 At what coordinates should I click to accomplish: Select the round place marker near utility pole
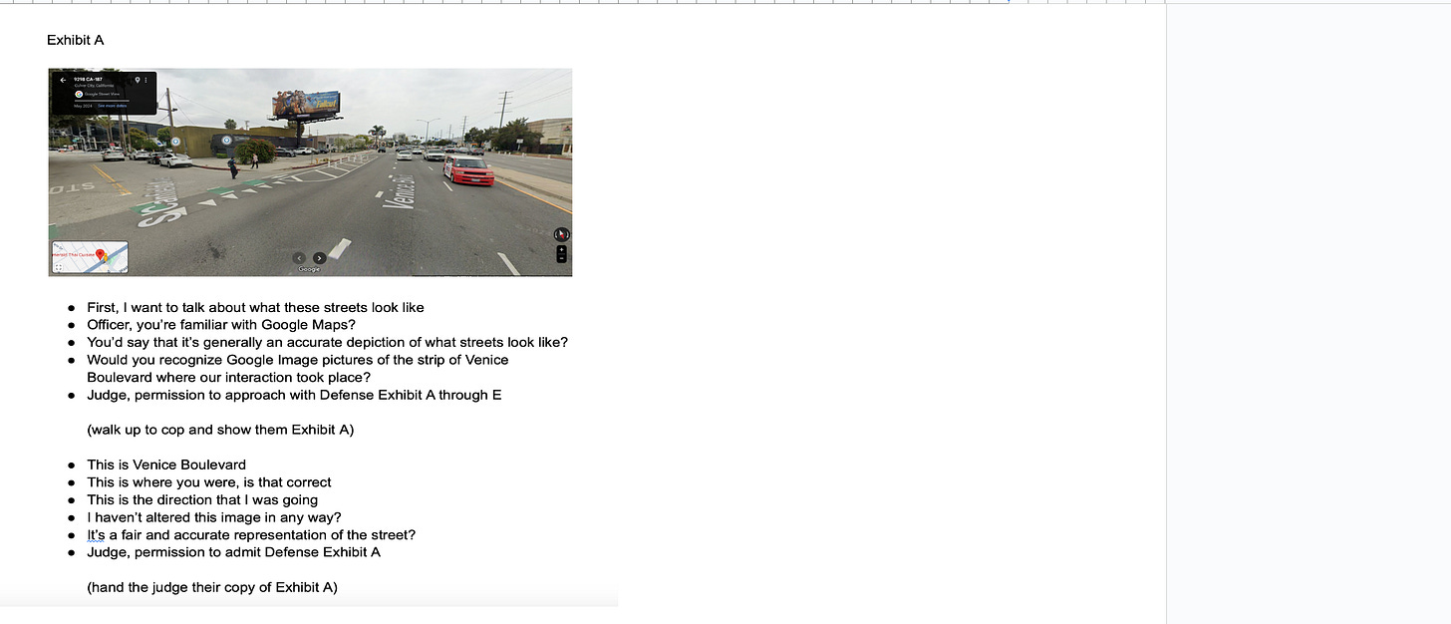coord(175,141)
